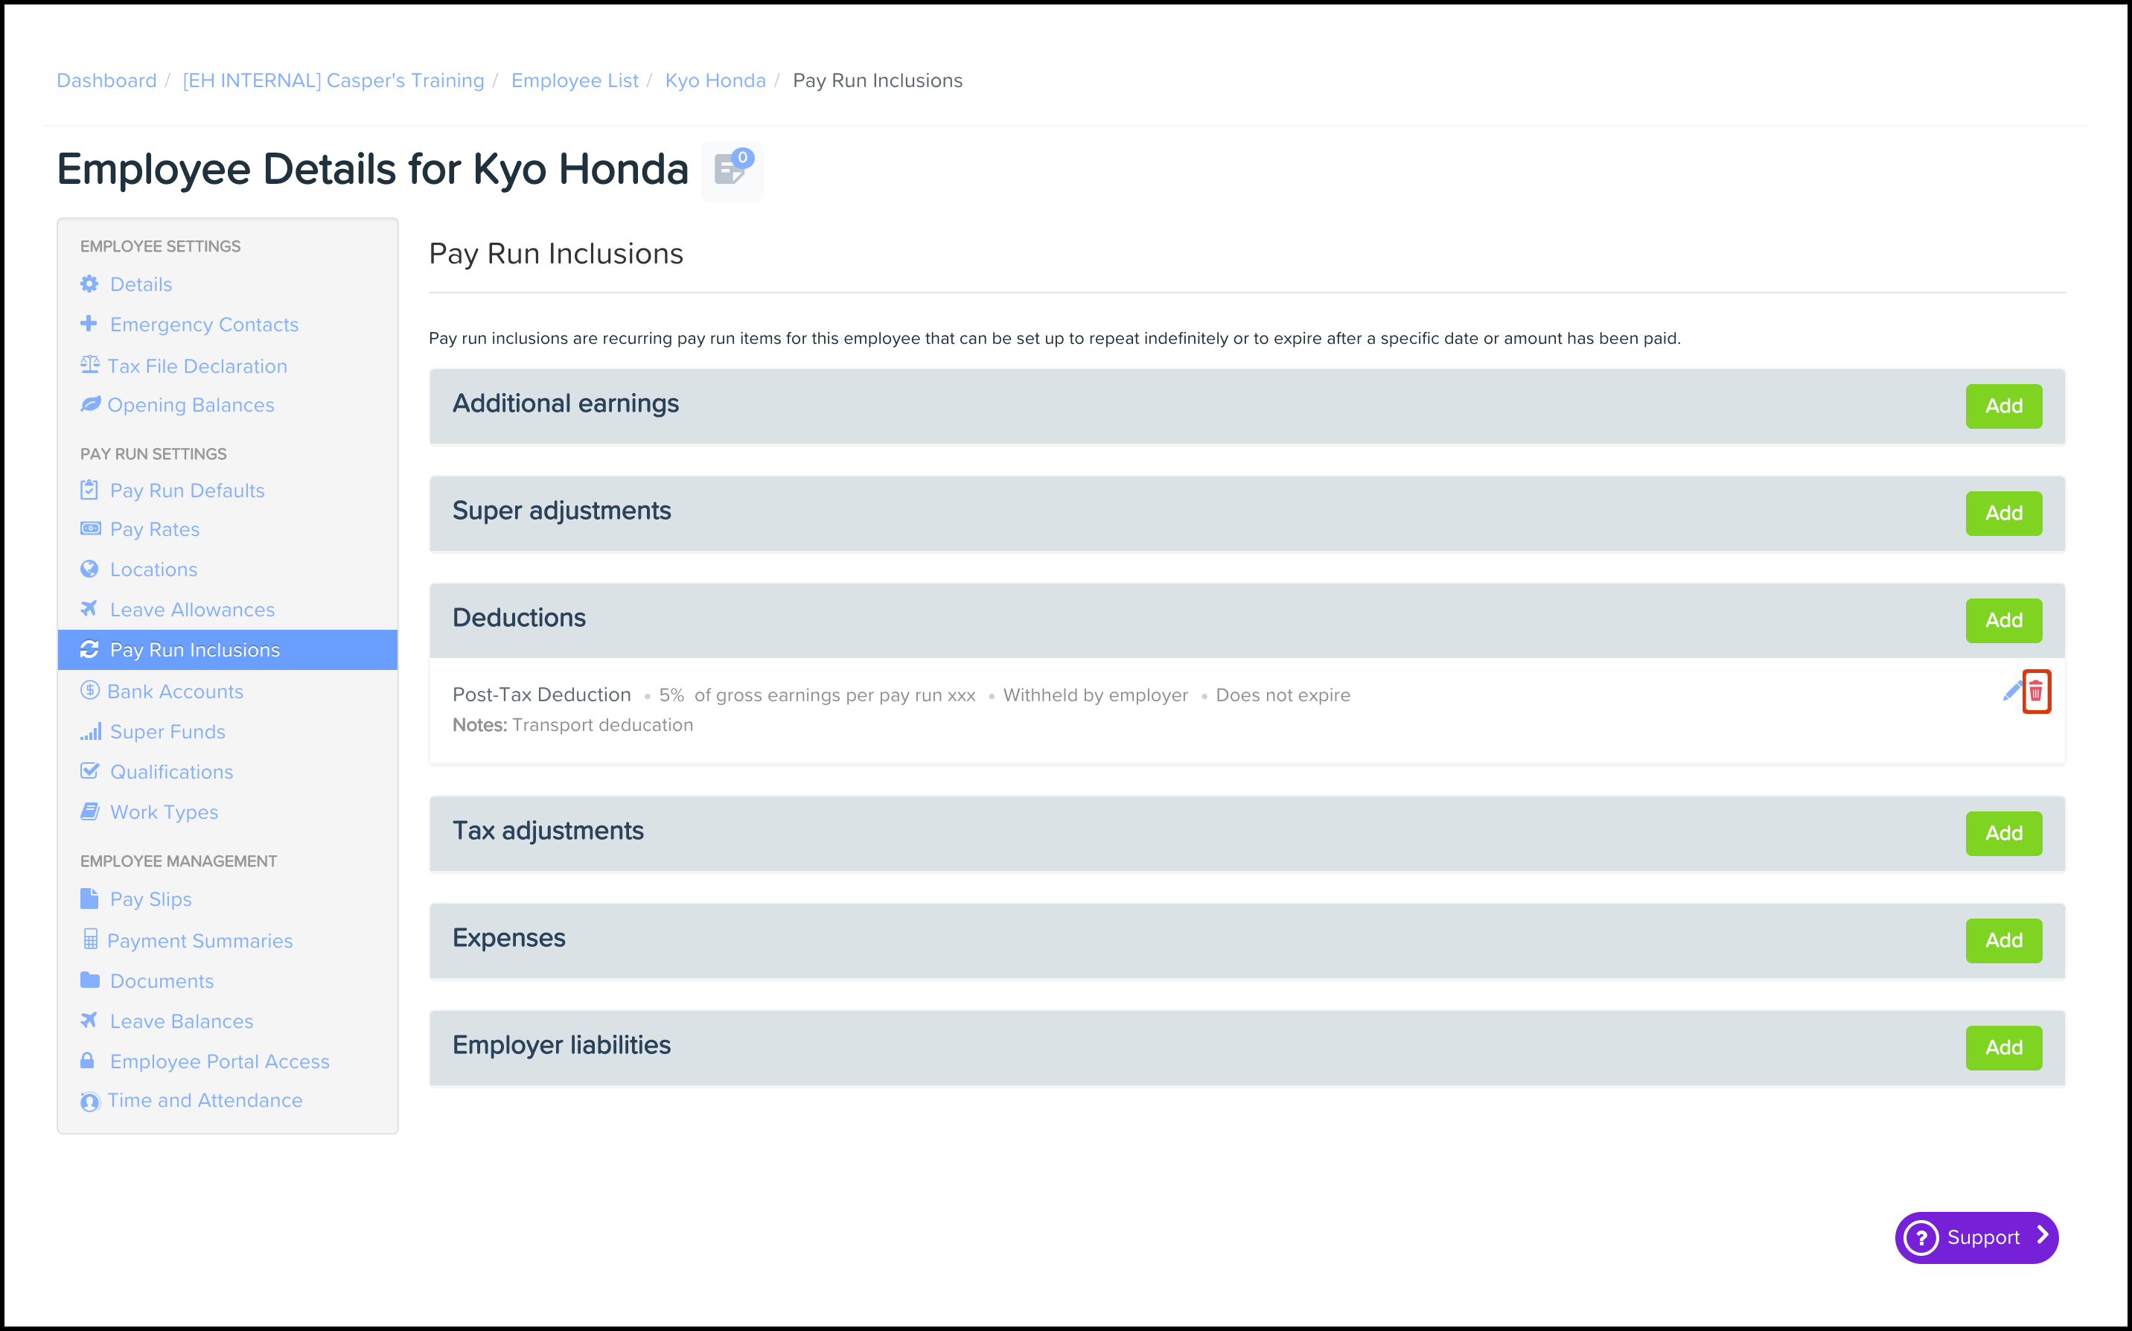Return to Dashboard via breadcrumb
Viewport: 2132px width, 1331px height.
106,80
